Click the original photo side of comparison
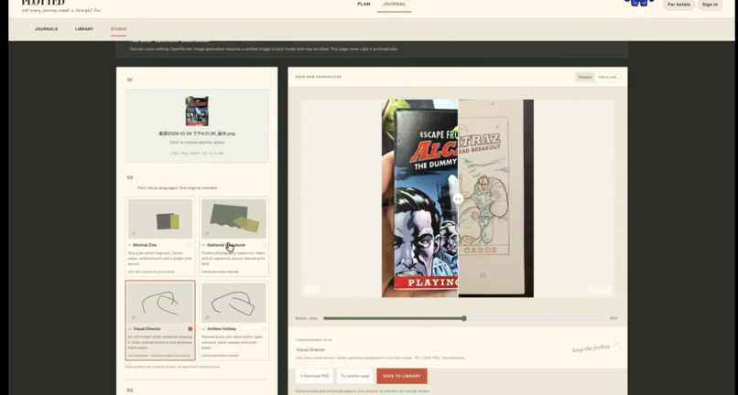 tap(420, 198)
